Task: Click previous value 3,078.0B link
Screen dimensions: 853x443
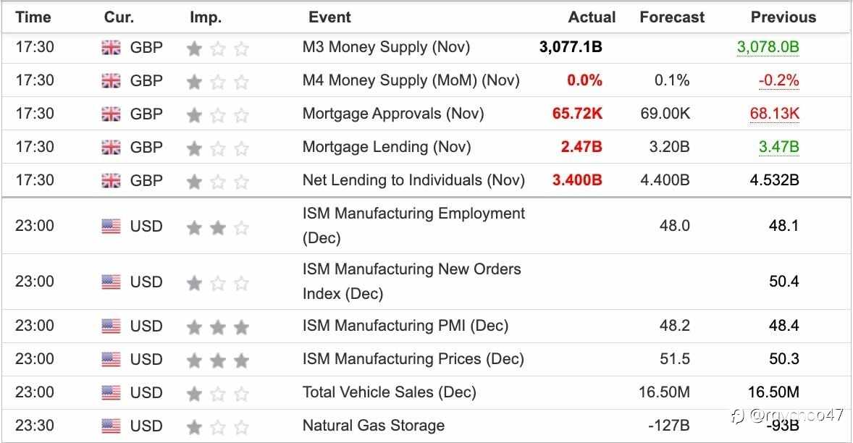Action: coord(768,48)
